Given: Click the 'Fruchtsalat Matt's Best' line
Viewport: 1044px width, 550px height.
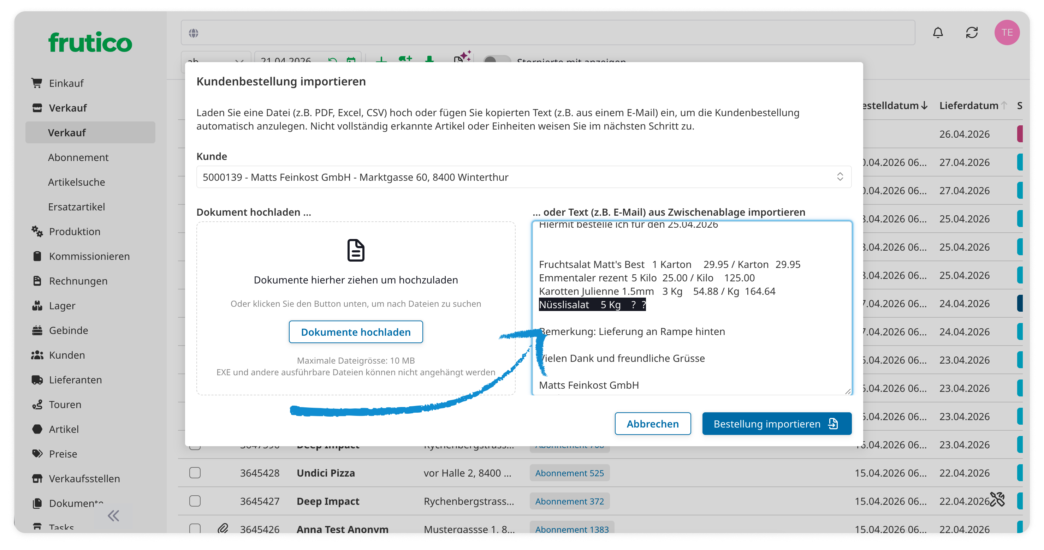Looking at the screenshot, I should [670, 264].
